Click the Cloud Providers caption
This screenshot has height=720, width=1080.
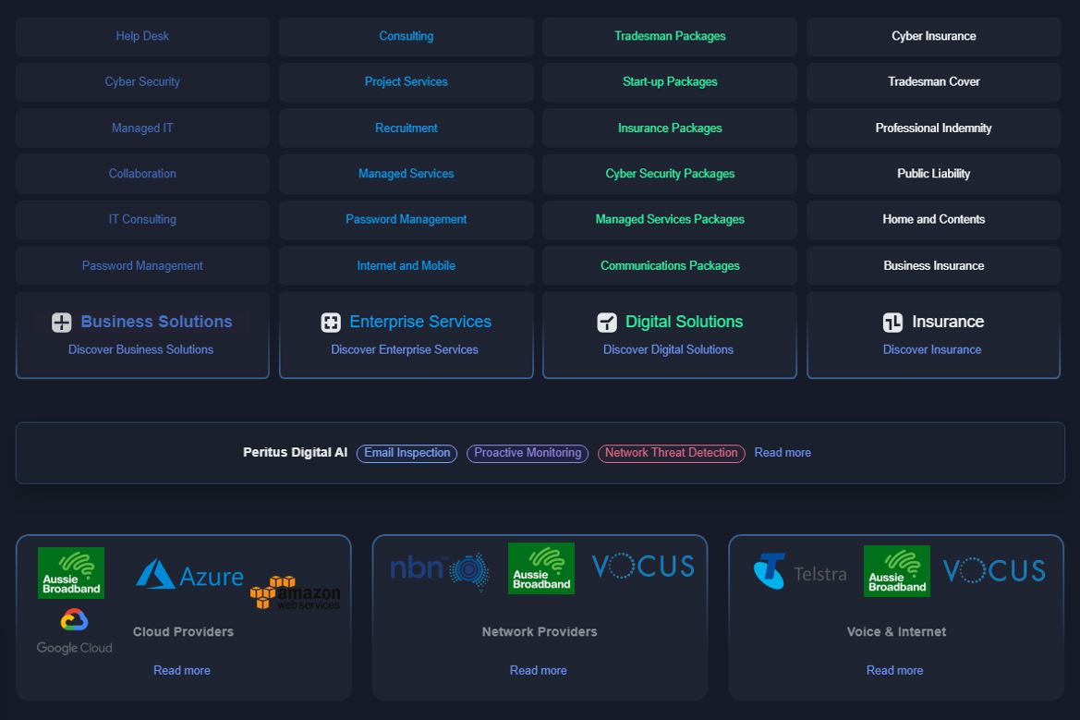tap(183, 632)
